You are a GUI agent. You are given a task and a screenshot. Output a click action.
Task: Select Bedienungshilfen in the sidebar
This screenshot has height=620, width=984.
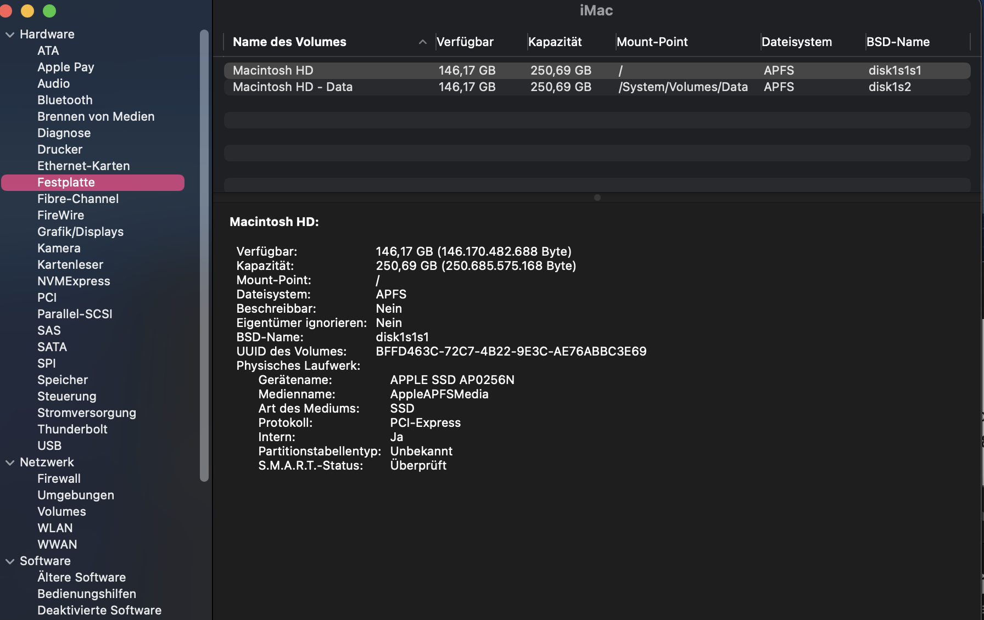pyautogui.click(x=87, y=594)
